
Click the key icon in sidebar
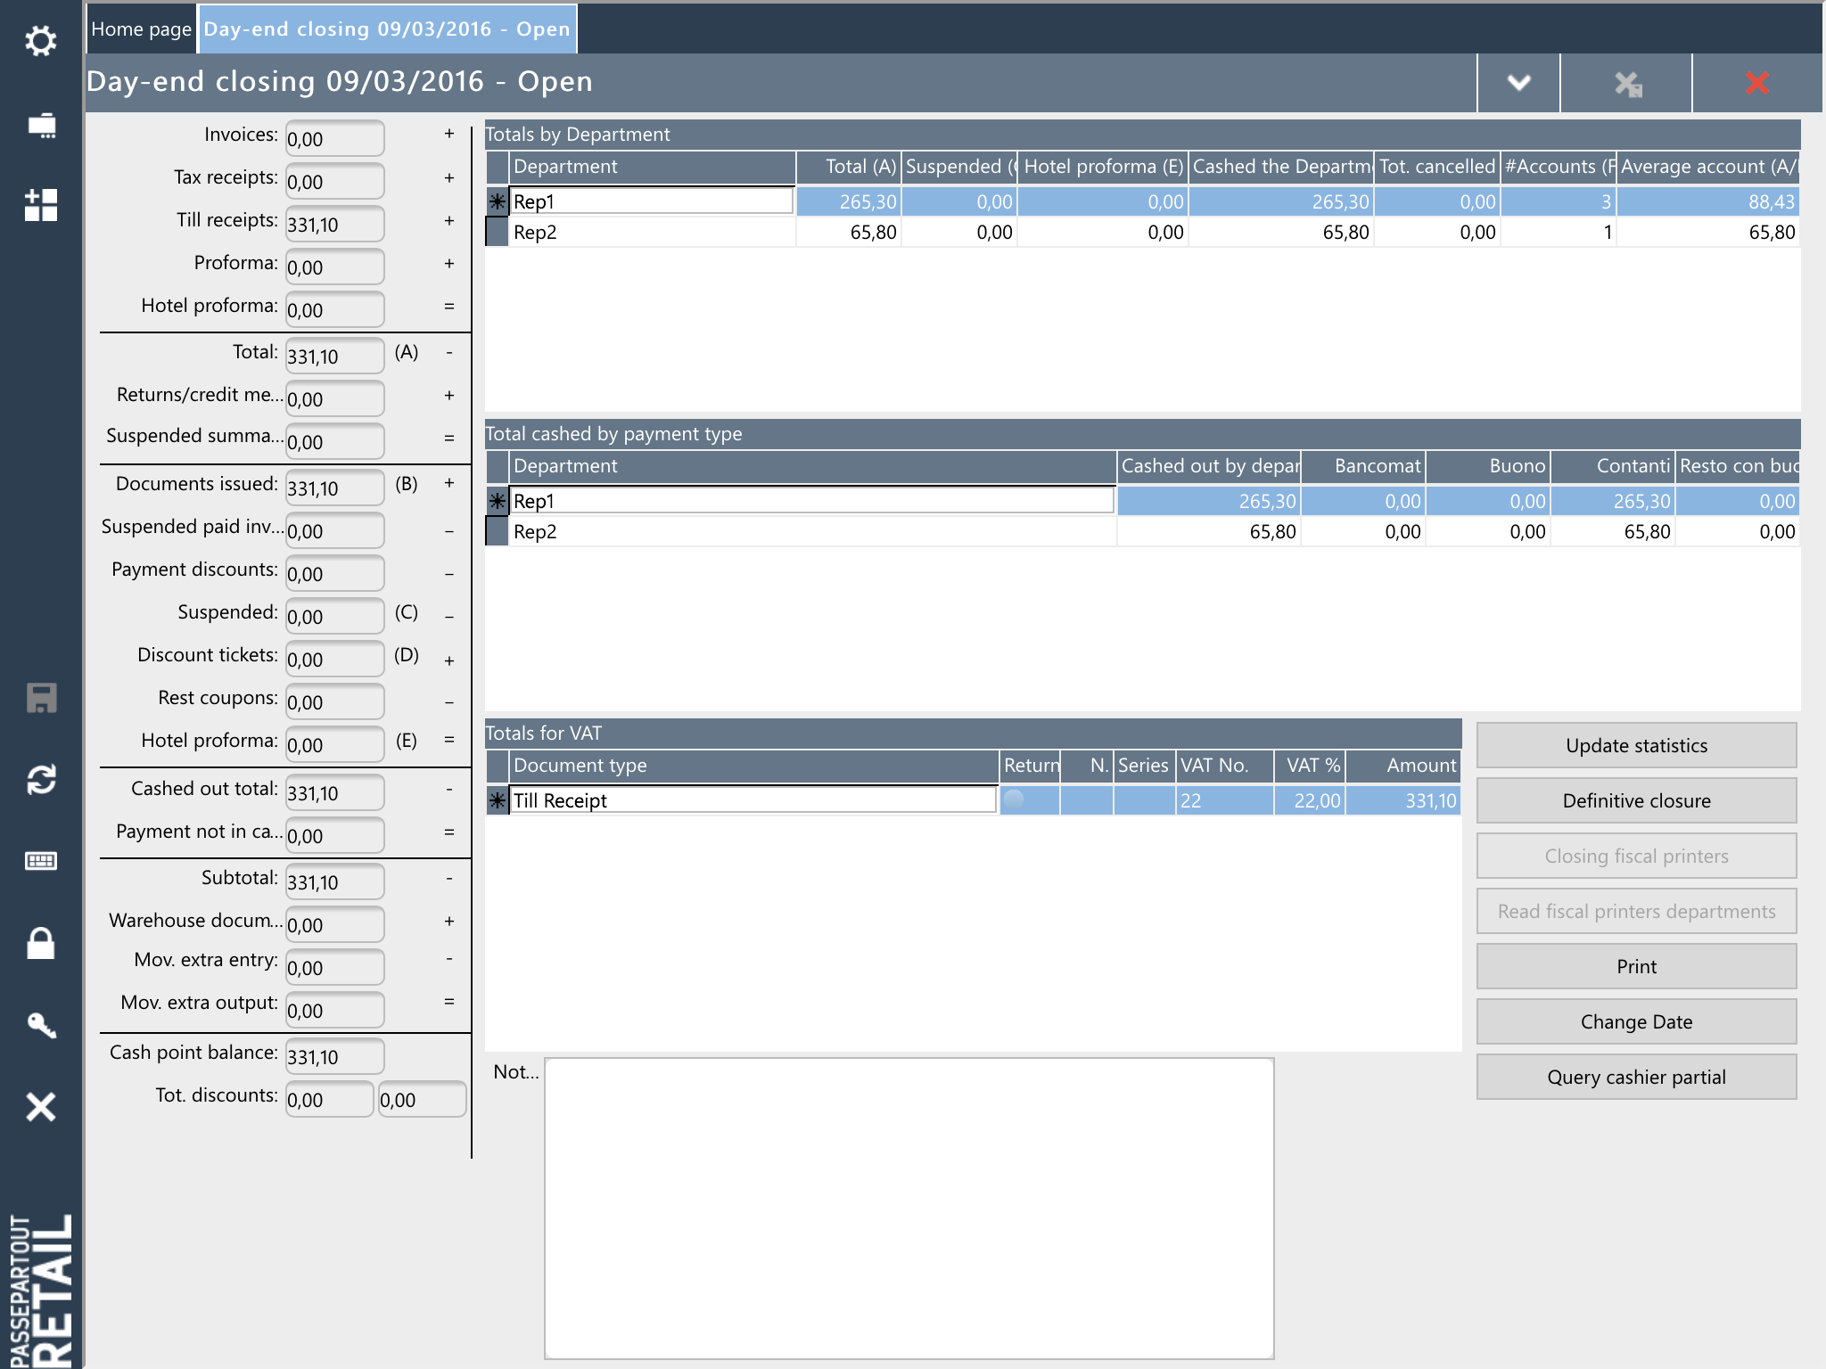[x=41, y=1025]
